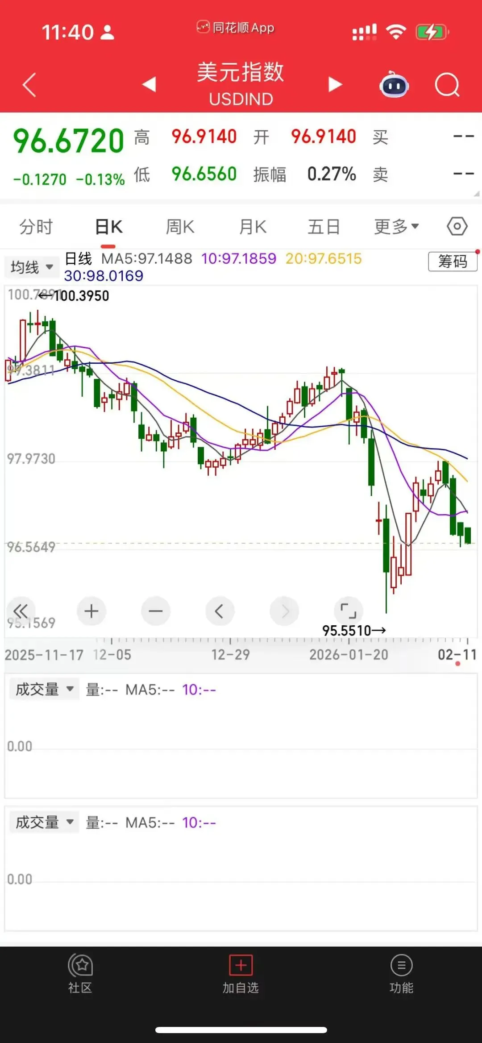Viewport: 482px width, 1043px height.
Task: Open the 更多 periods dropdown
Action: (x=396, y=227)
